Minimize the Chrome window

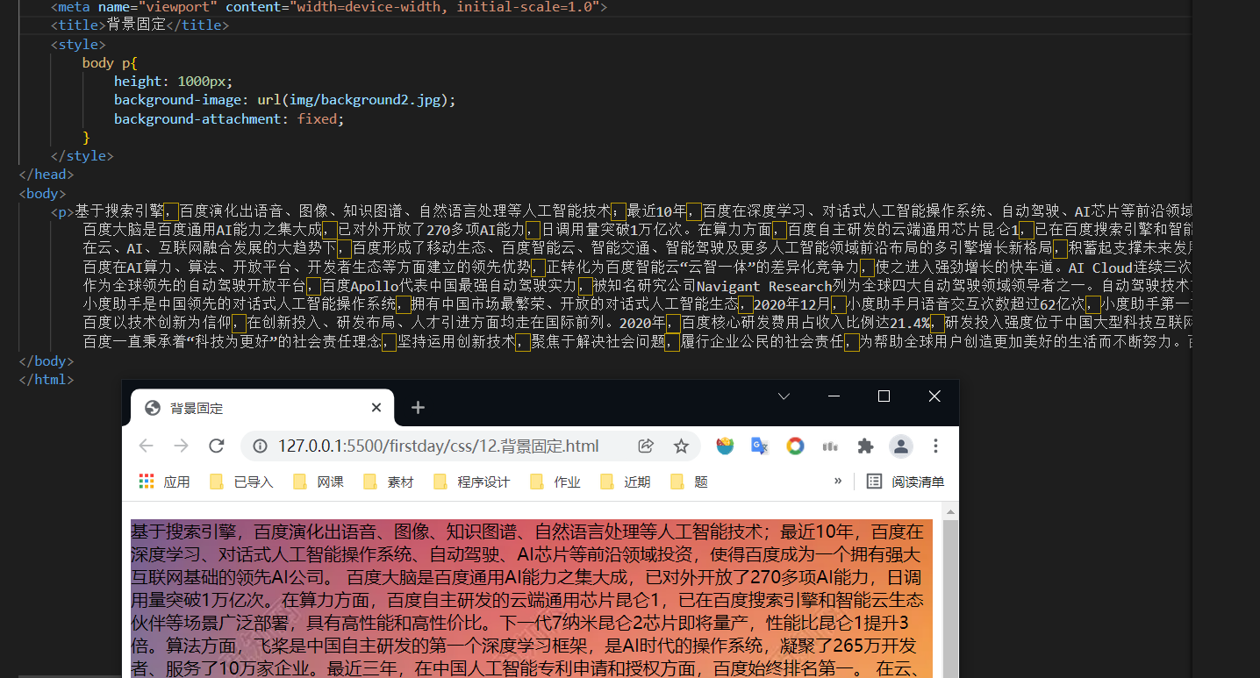[834, 396]
